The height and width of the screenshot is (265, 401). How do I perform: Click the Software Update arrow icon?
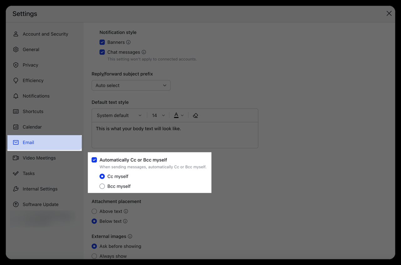pyautogui.click(x=16, y=204)
